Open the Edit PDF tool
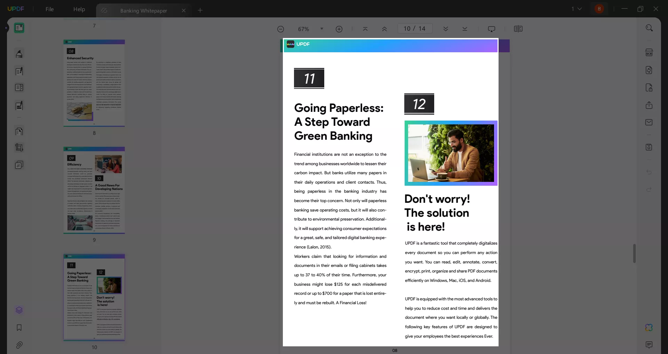 19,71
